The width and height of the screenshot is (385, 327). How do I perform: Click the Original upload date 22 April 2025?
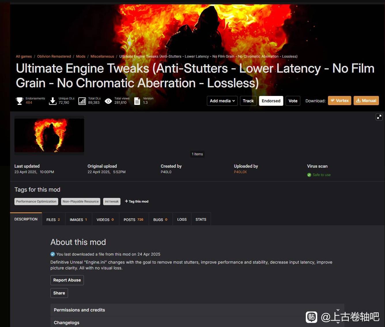point(107,172)
